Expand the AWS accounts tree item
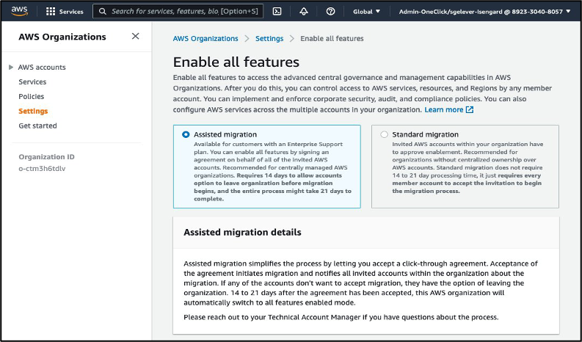This screenshot has height=342, width=582. [x=11, y=68]
